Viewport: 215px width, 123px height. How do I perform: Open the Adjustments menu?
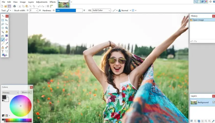pos(42,2)
